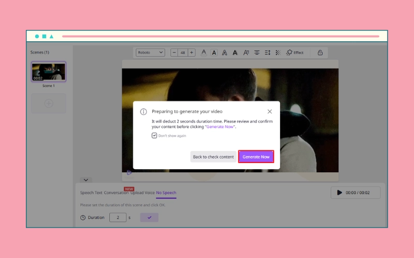Close the video generation dialog
Viewport: 414px width, 258px height.
click(x=270, y=111)
